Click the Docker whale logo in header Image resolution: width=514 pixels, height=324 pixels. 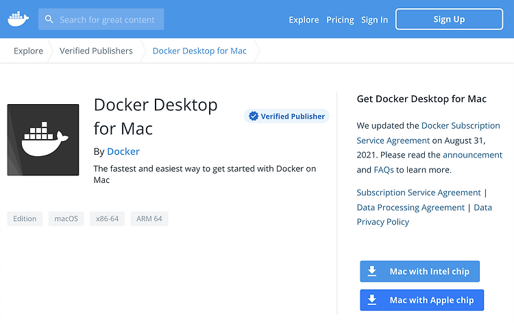click(18, 19)
